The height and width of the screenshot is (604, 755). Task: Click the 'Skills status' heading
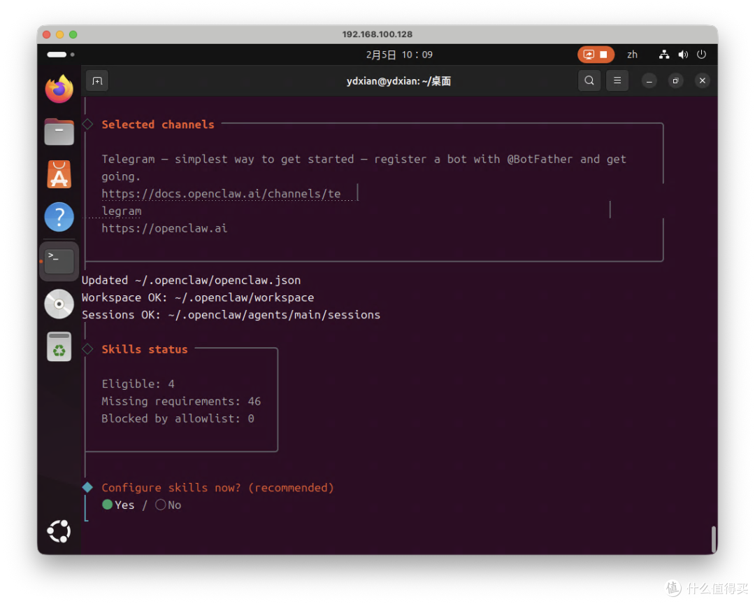tap(145, 349)
